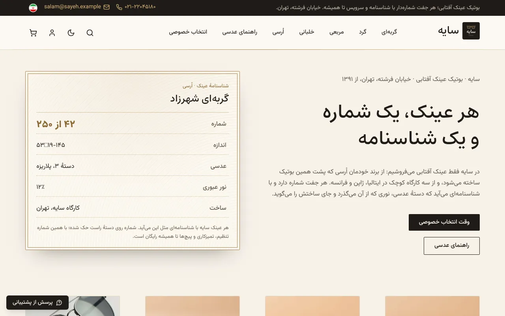Click the سایه sunglasses logo badge
Screen dimensions: 505x316
(471, 31)
